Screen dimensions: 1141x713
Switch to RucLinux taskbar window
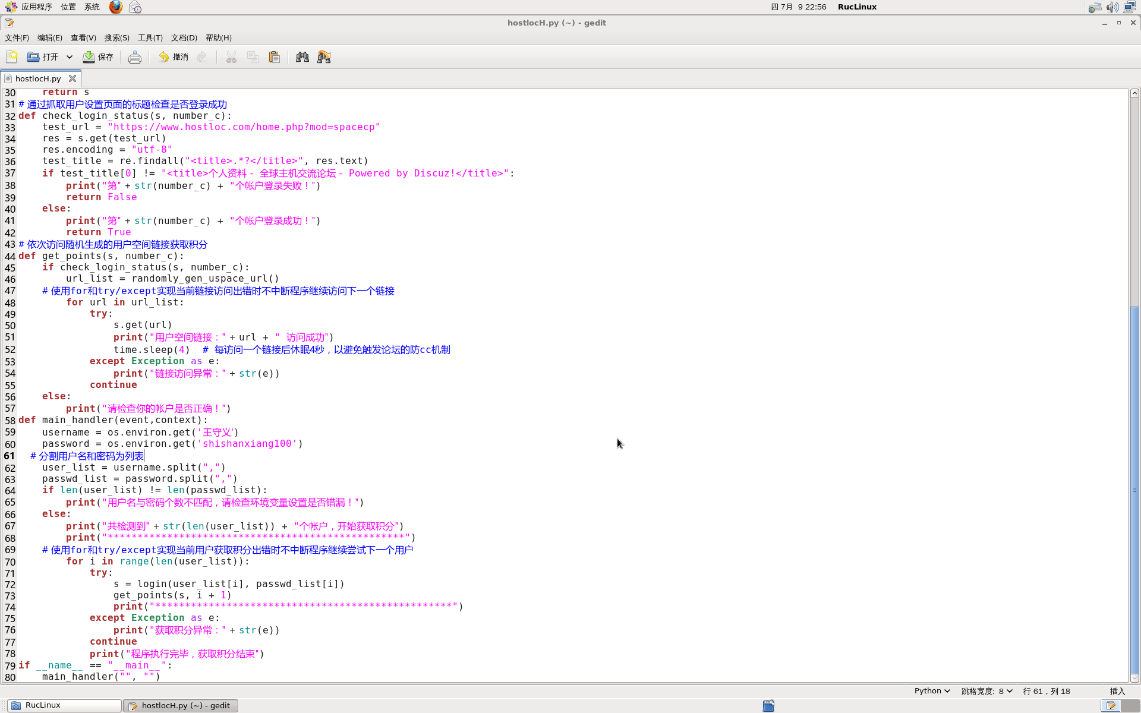[64, 705]
